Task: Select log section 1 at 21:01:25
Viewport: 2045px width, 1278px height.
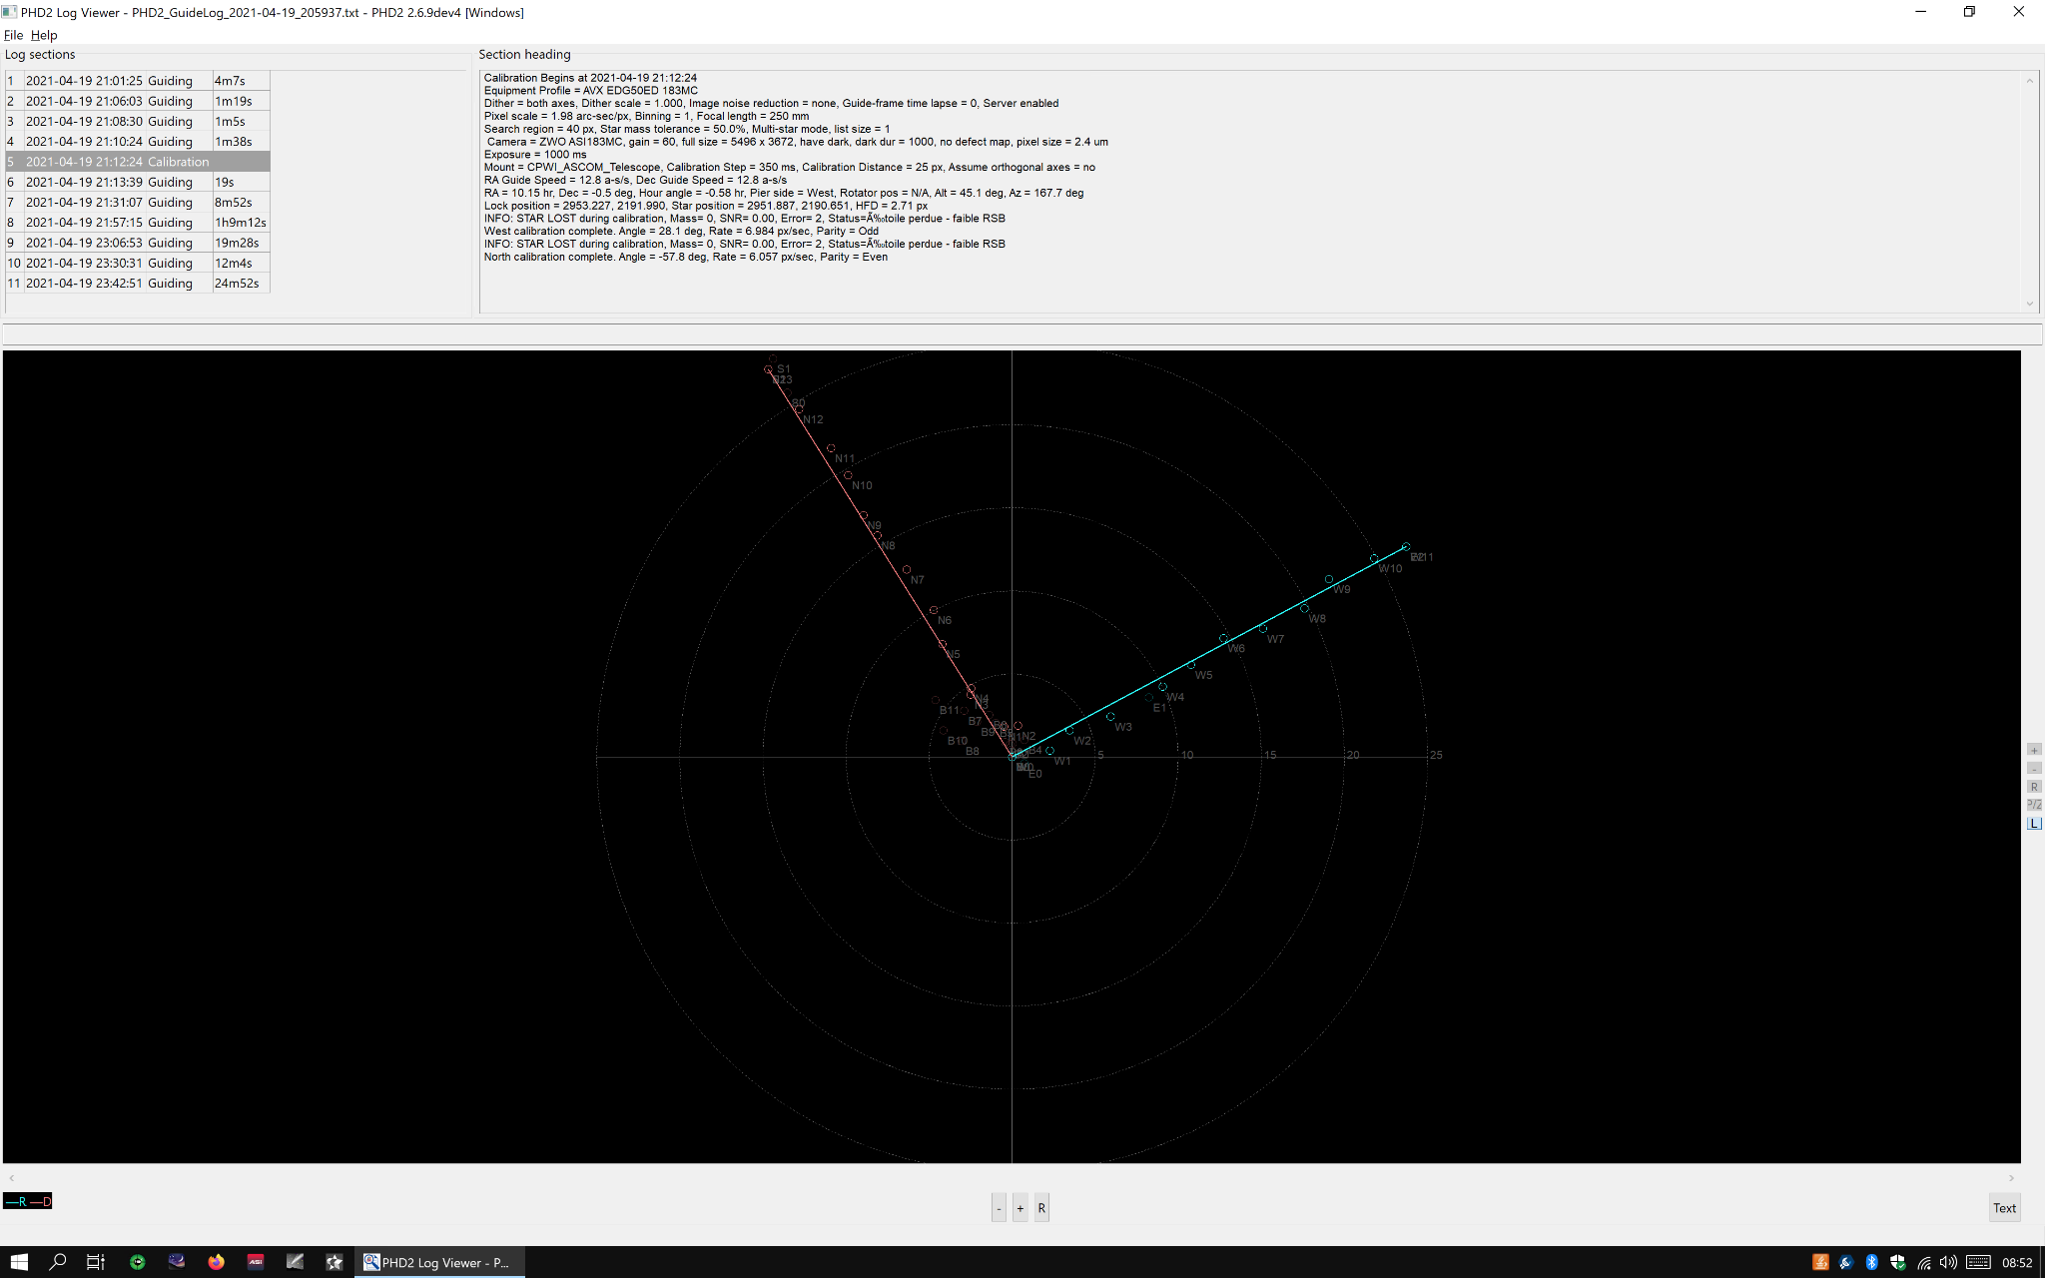Action: (137, 81)
